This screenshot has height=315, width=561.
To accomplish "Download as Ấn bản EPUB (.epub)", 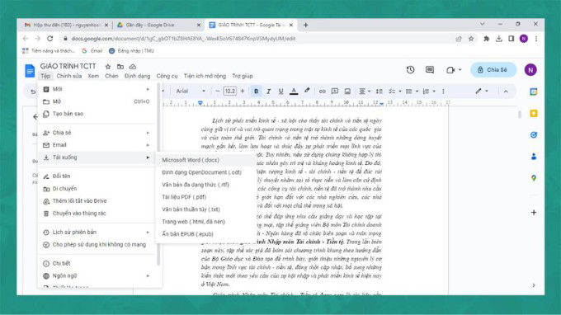I will 206,234.
